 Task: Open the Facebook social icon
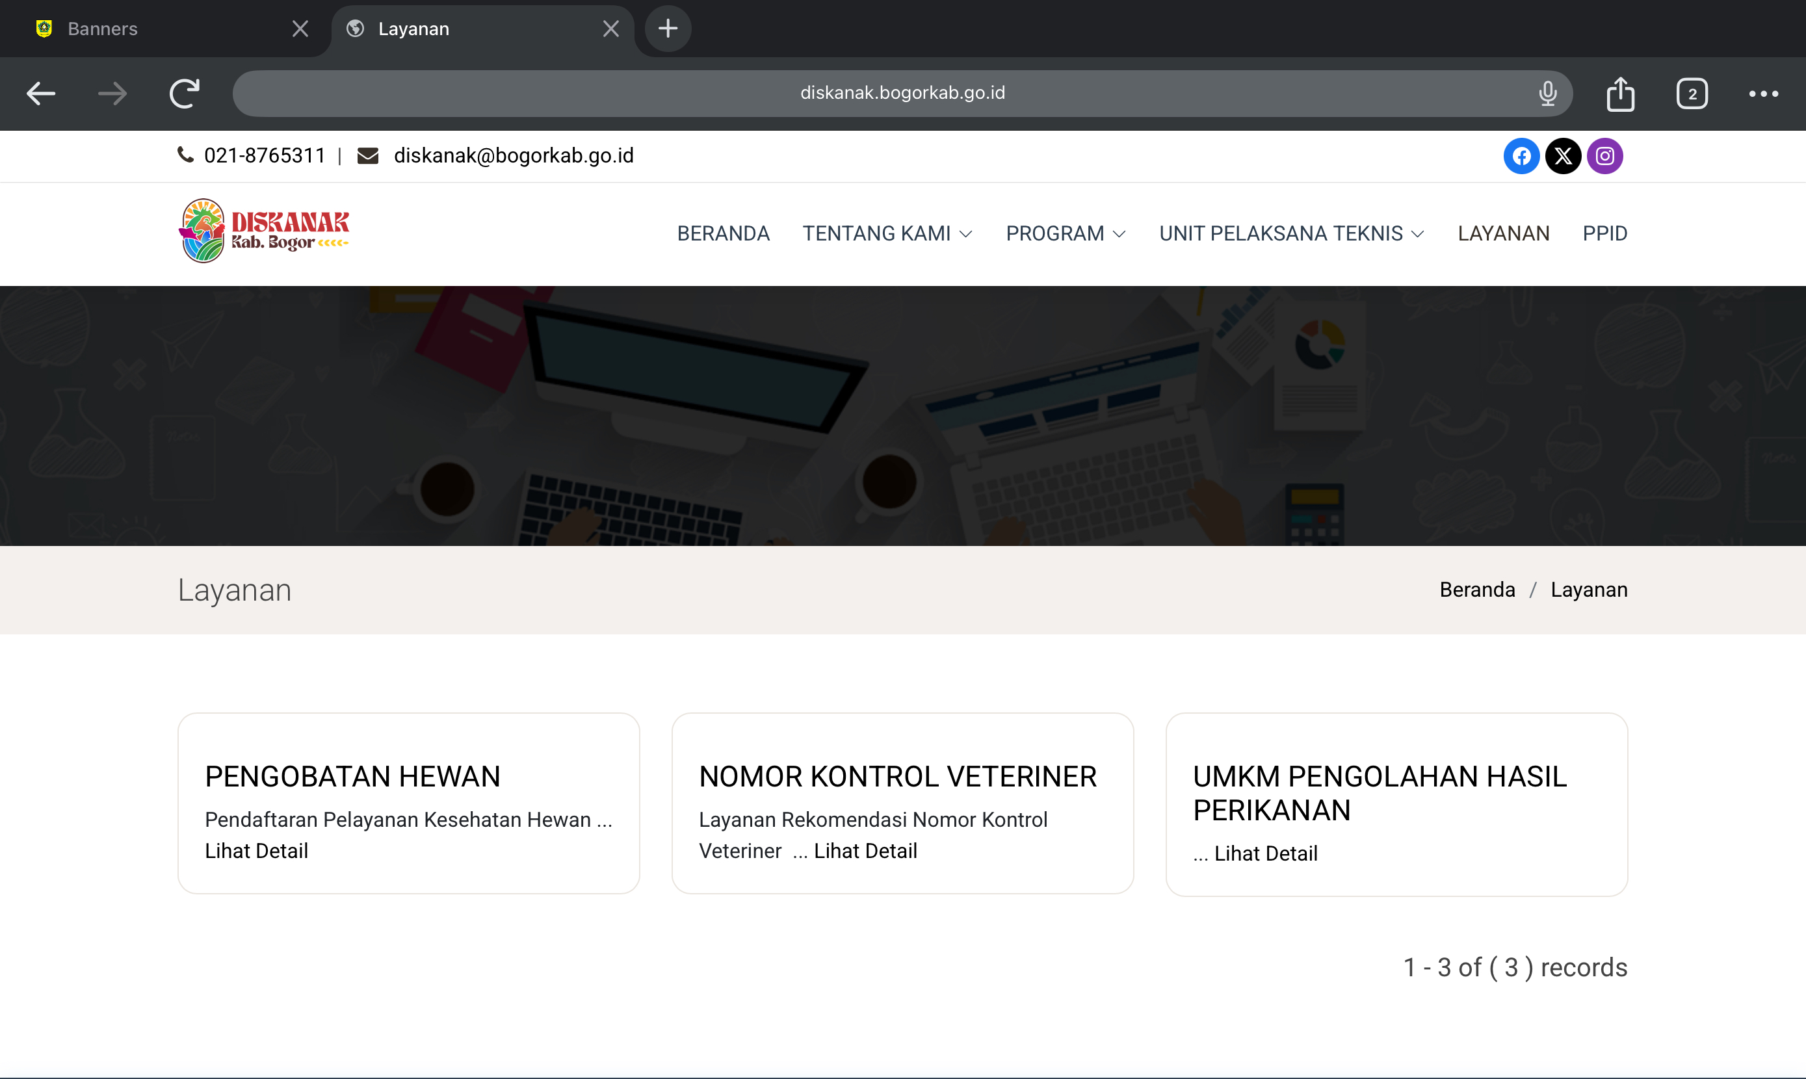coord(1521,155)
